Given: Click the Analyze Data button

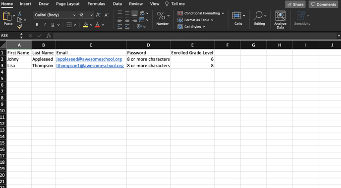Looking at the screenshot, I should pyautogui.click(x=281, y=20).
